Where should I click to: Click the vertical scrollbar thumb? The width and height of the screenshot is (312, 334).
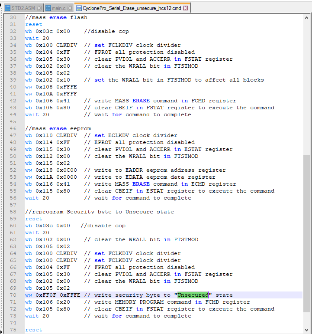pos(306,233)
